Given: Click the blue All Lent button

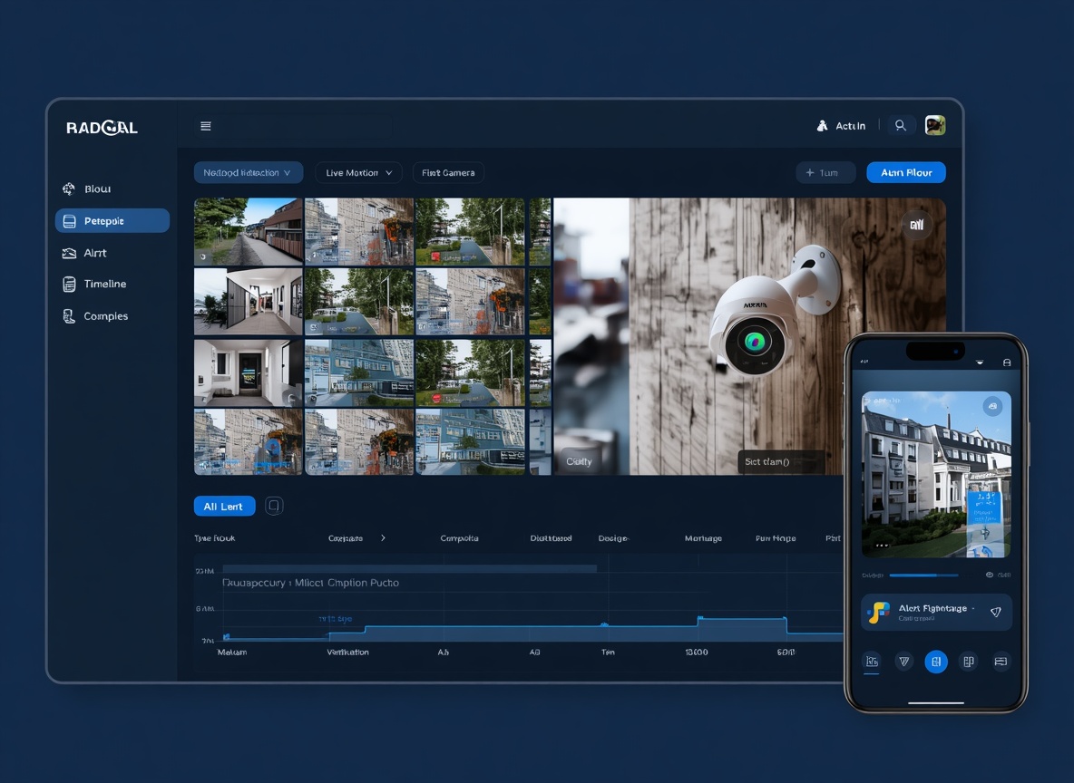Looking at the screenshot, I should (x=224, y=506).
